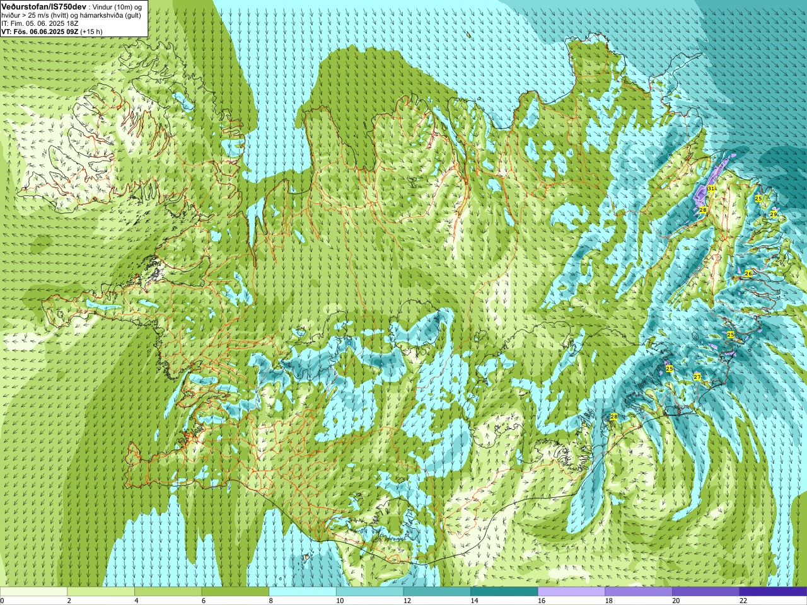The height and width of the screenshot is (605, 807).
Task: Click the yellow 26 gust label
Action: (748, 274)
